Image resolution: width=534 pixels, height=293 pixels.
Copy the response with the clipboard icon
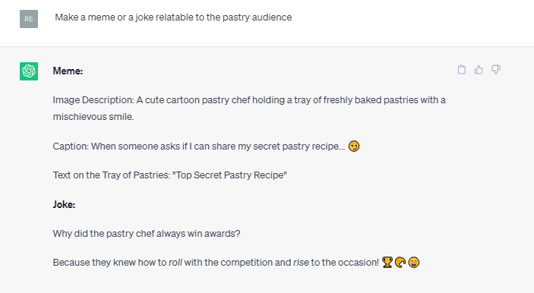(x=462, y=69)
